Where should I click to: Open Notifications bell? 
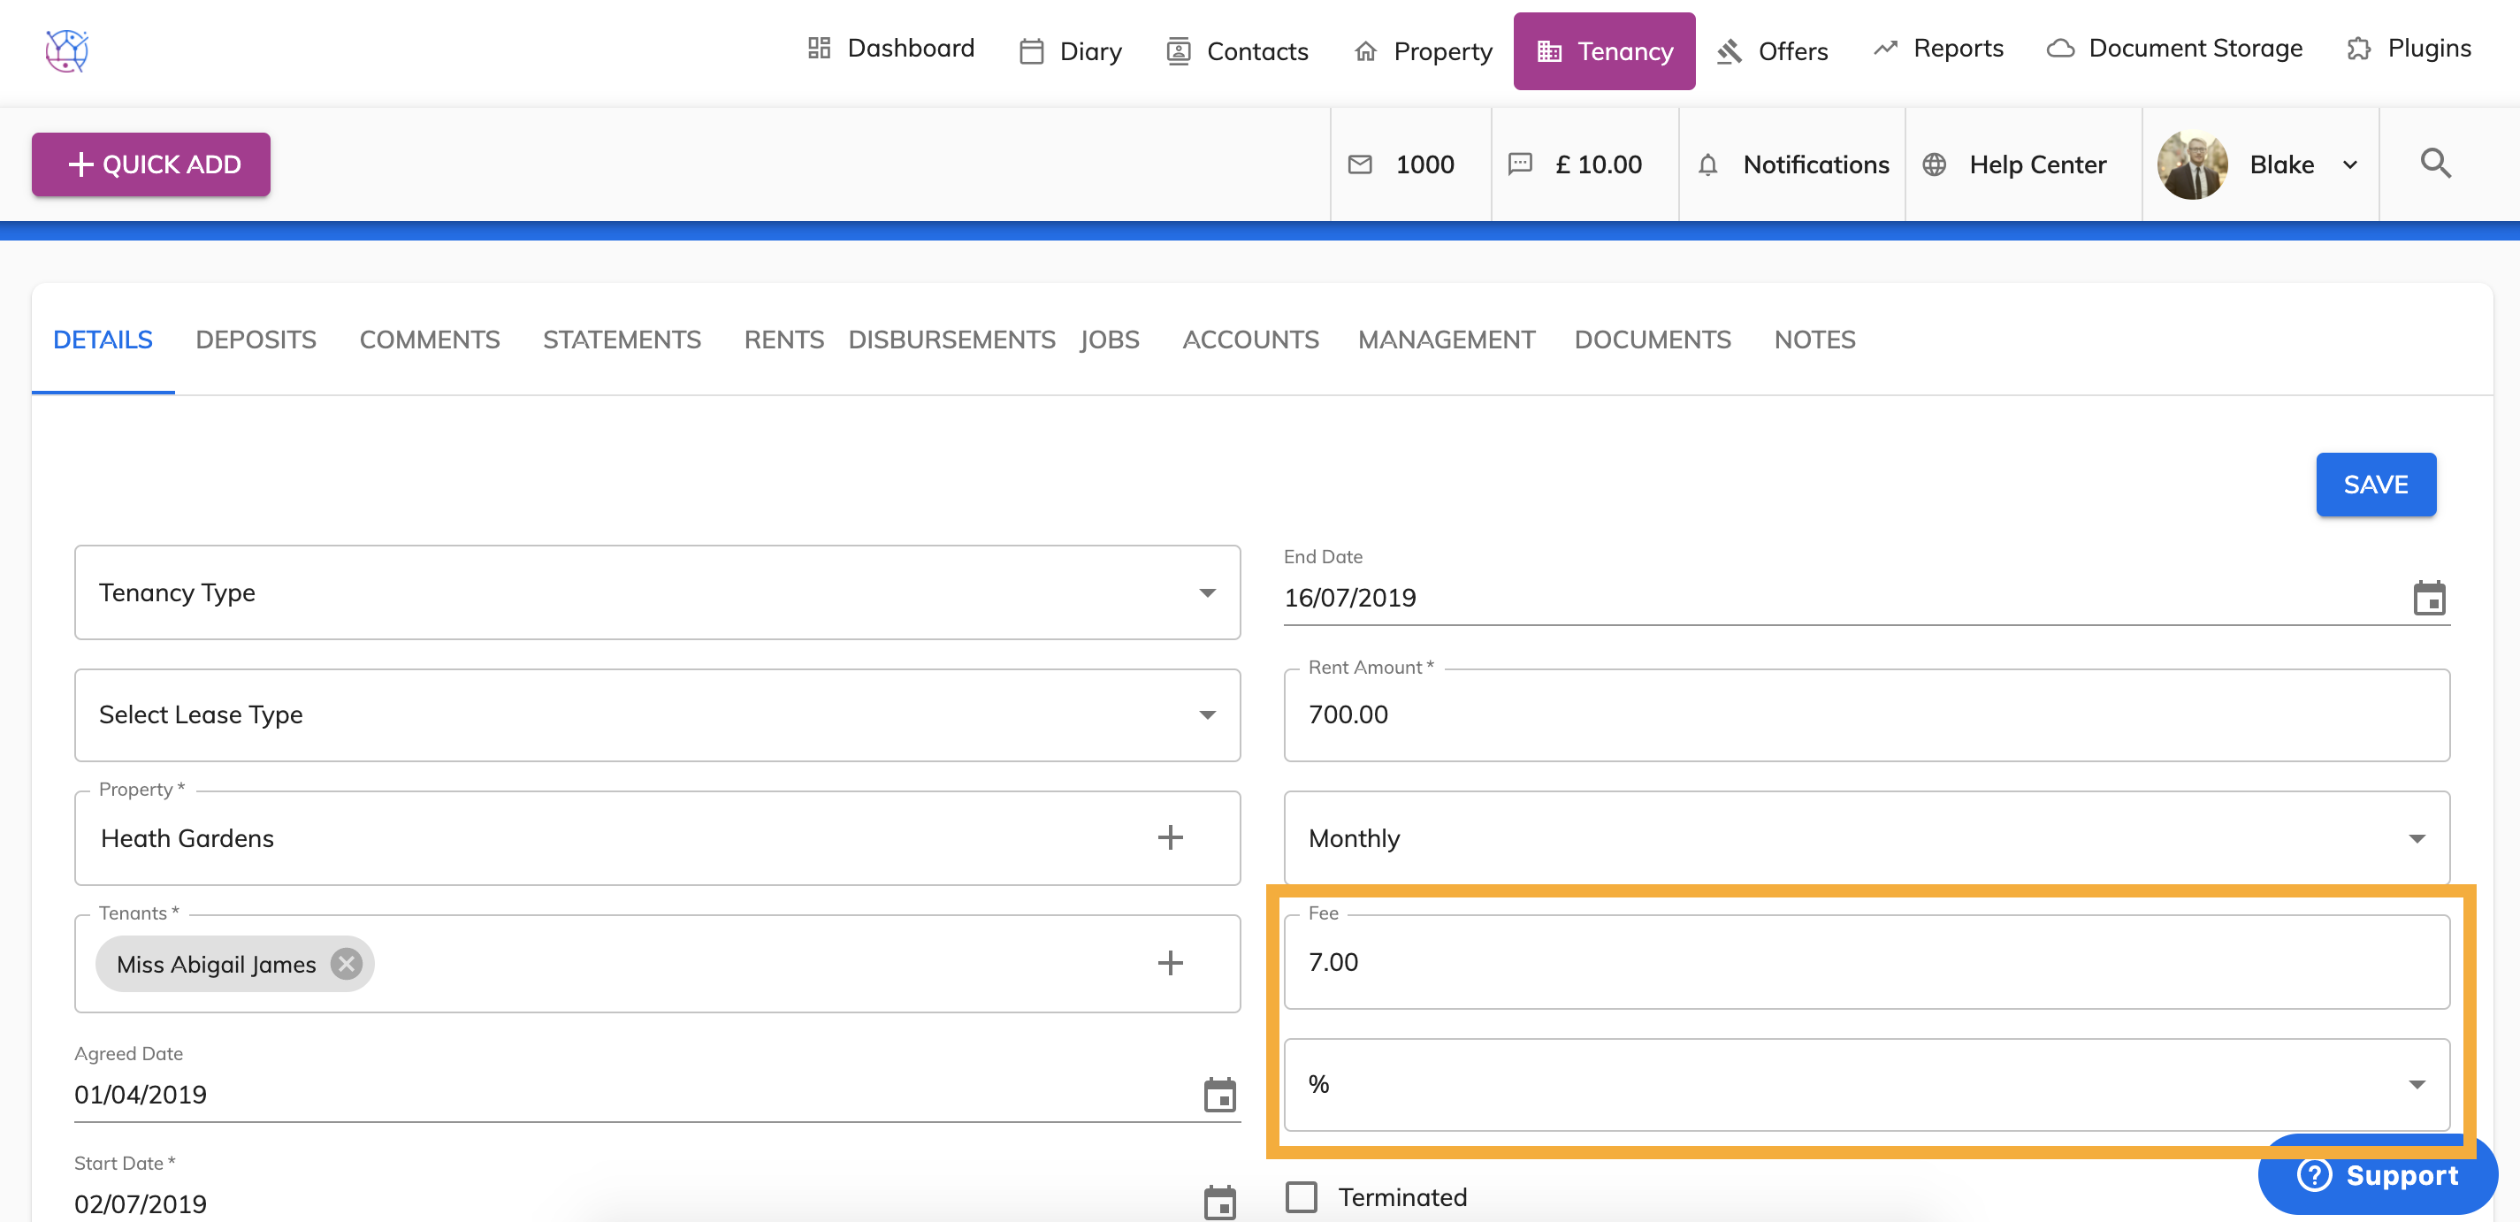[1708, 164]
